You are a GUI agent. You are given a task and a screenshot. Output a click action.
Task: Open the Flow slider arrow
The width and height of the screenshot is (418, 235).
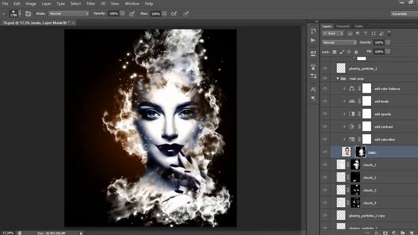click(165, 14)
